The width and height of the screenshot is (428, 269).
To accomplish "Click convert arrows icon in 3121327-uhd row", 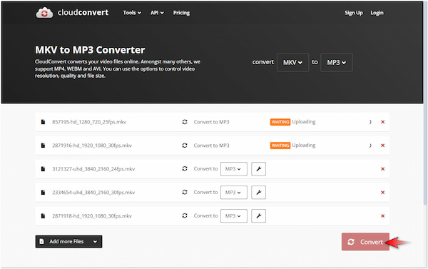I will (x=185, y=169).
